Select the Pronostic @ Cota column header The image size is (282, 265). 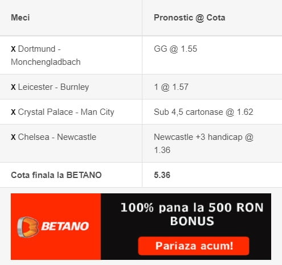(190, 18)
